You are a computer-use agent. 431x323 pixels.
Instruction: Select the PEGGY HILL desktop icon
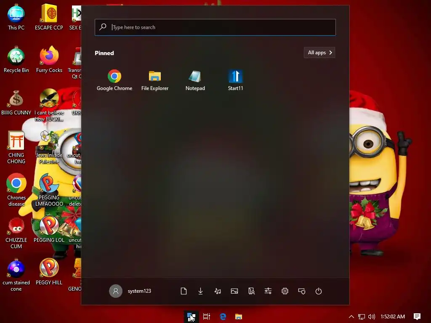tap(49, 272)
